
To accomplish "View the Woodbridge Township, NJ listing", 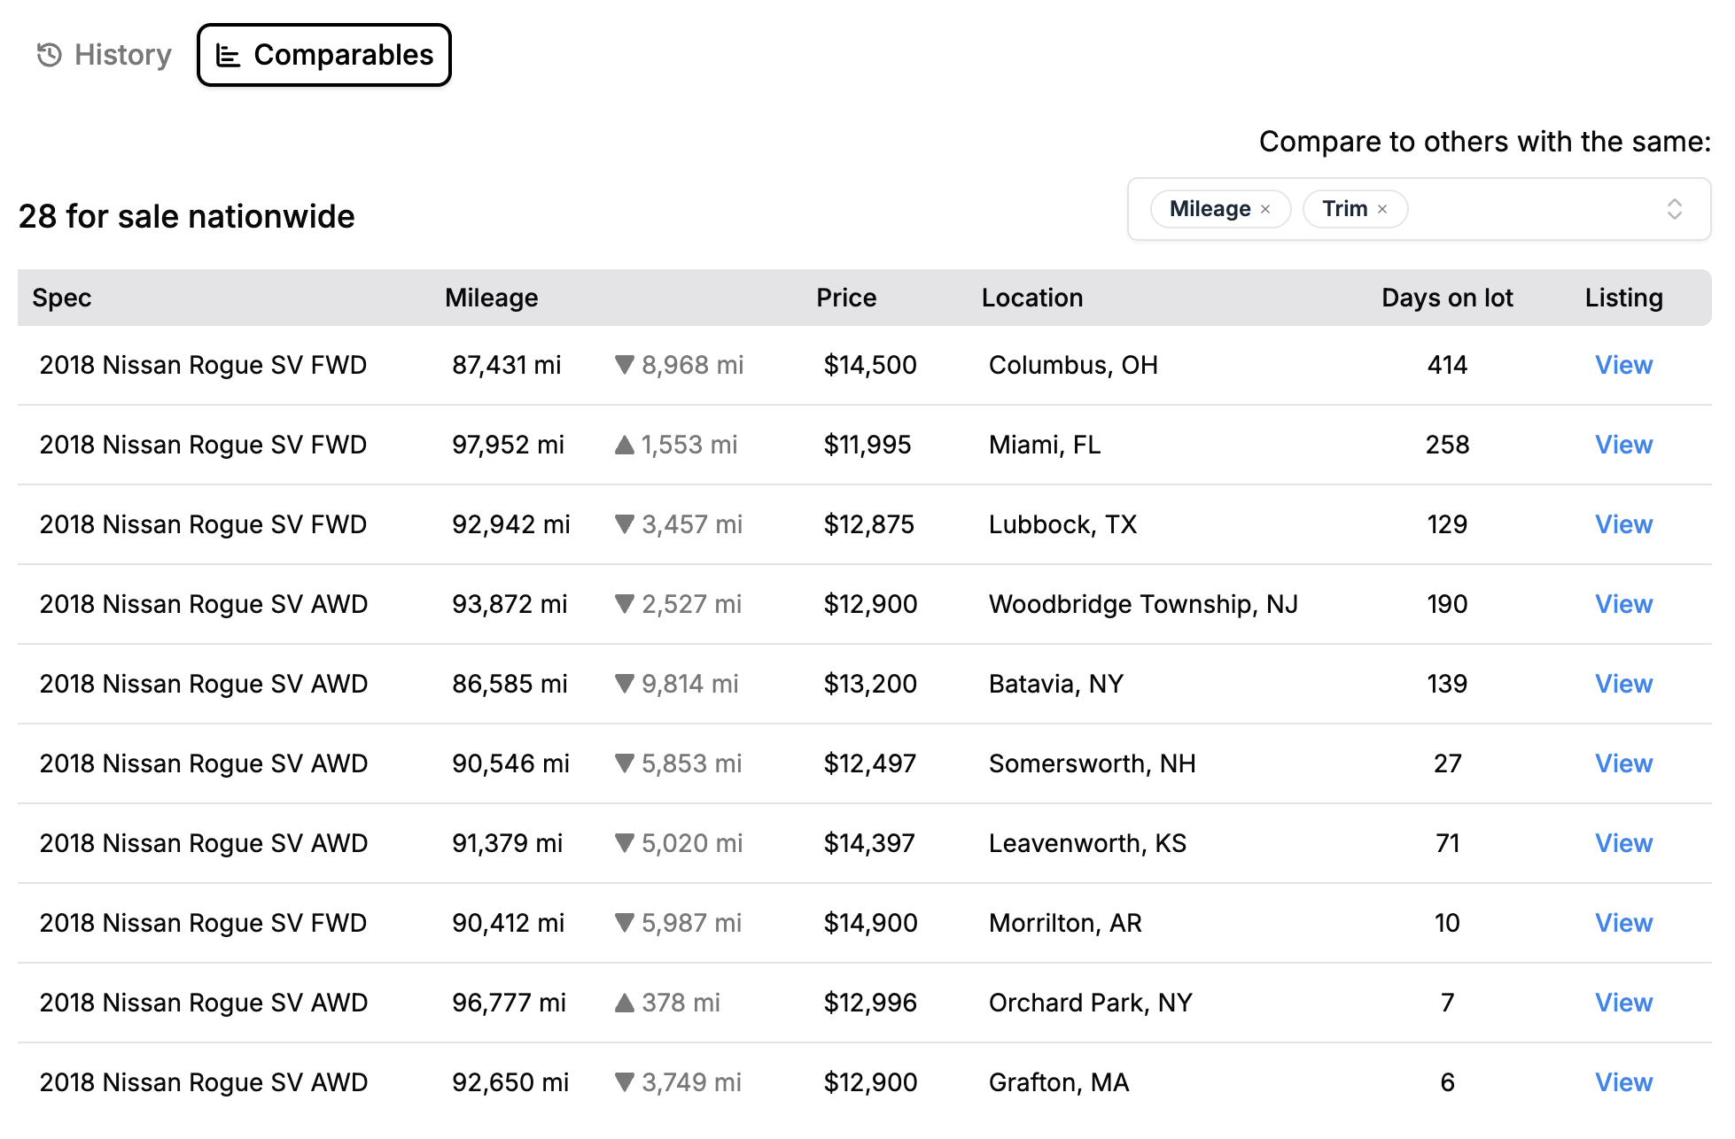I will [1623, 604].
